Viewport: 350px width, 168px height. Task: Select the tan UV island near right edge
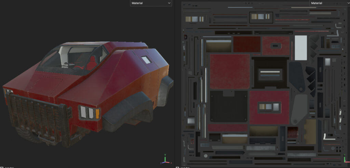click(x=310, y=131)
